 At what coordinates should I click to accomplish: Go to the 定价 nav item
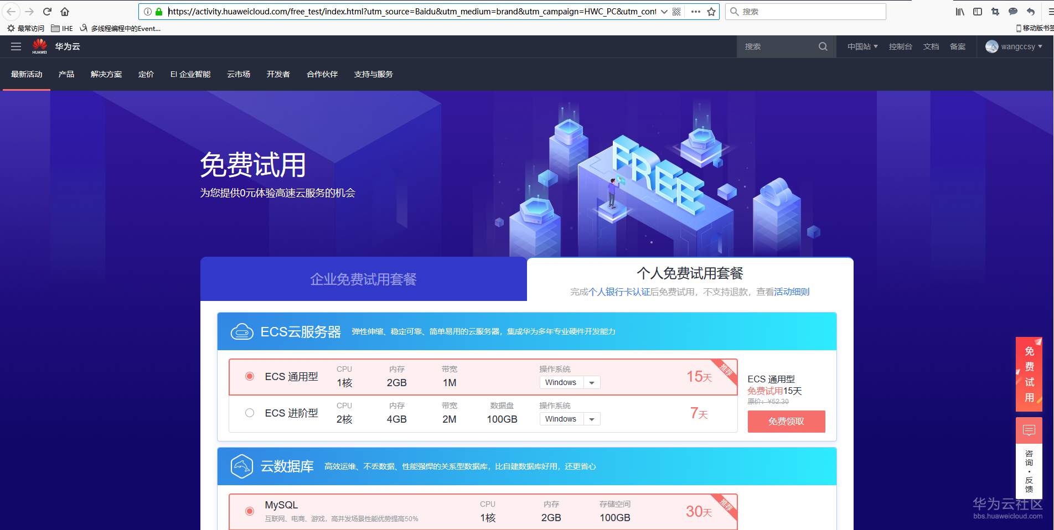[x=146, y=74]
